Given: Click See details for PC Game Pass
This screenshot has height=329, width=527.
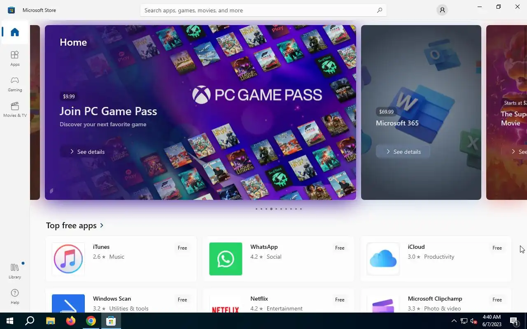Looking at the screenshot, I should (x=87, y=152).
